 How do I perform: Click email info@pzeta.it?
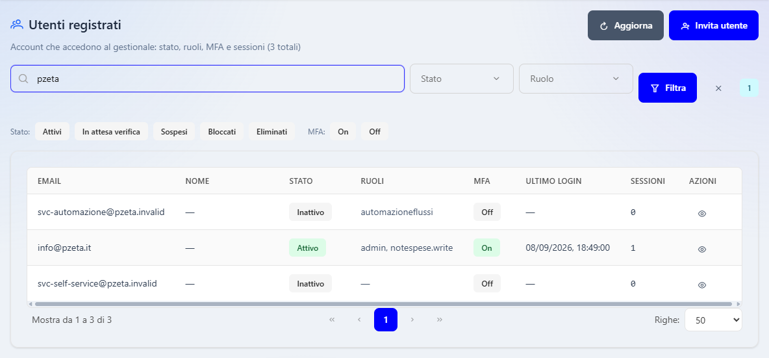coord(64,248)
